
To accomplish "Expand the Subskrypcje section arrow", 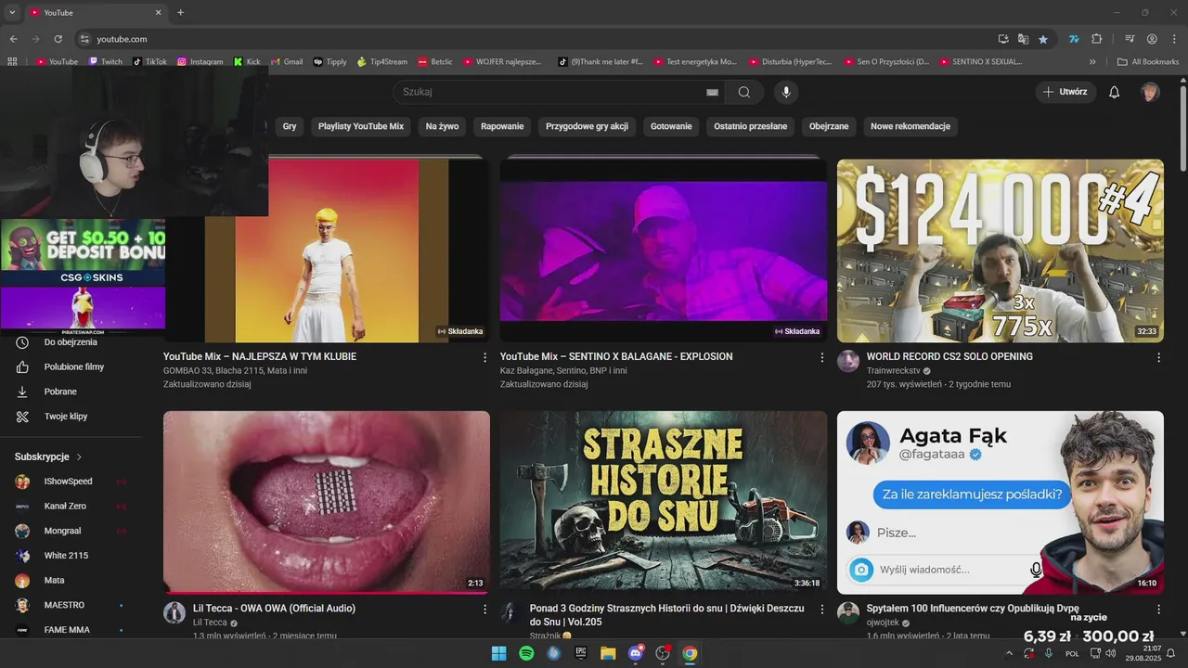I will click(x=79, y=457).
